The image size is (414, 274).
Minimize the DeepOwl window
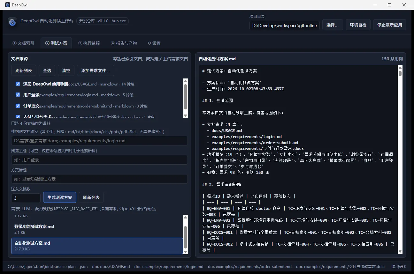coord(375,5)
